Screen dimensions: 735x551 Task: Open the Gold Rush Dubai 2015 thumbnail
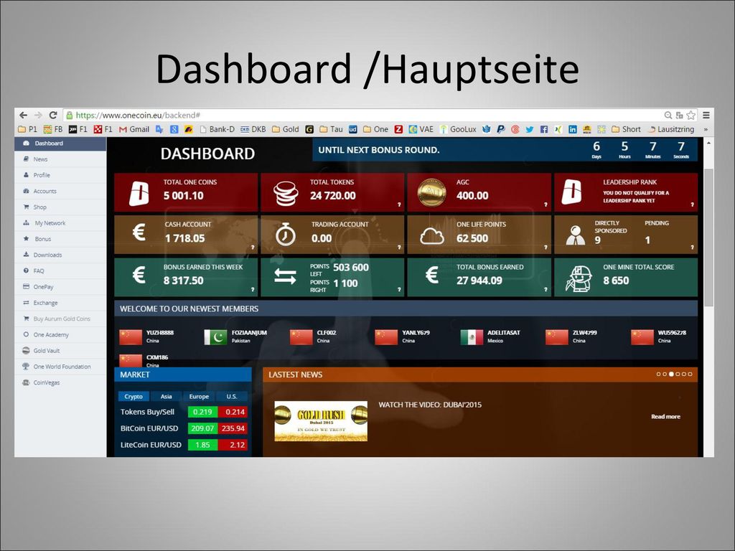pos(321,421)
